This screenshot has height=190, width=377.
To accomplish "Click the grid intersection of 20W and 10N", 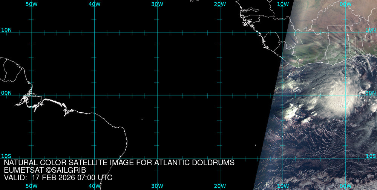I will point(220,32).
